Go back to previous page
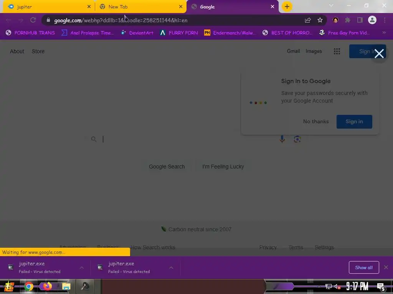Screen dimensions: 393x294 [8, 20]
